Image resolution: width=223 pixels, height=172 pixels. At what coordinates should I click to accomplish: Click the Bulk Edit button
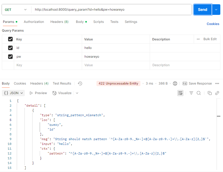pos(210,39)
